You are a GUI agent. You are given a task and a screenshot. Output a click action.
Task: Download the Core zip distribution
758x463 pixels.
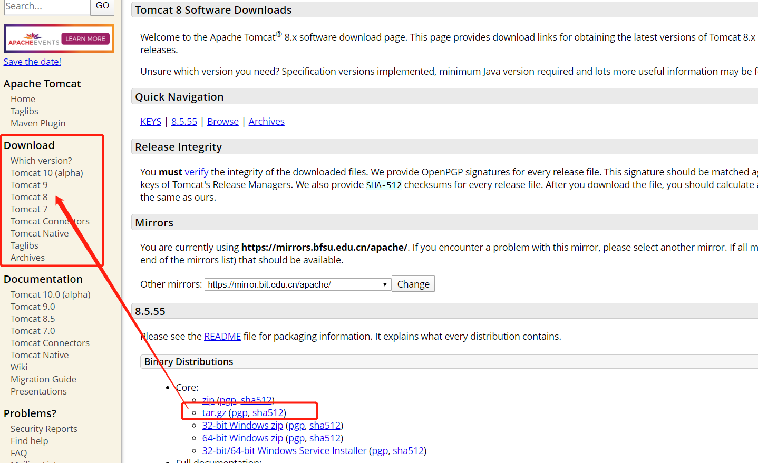click(x=208, y=400)
